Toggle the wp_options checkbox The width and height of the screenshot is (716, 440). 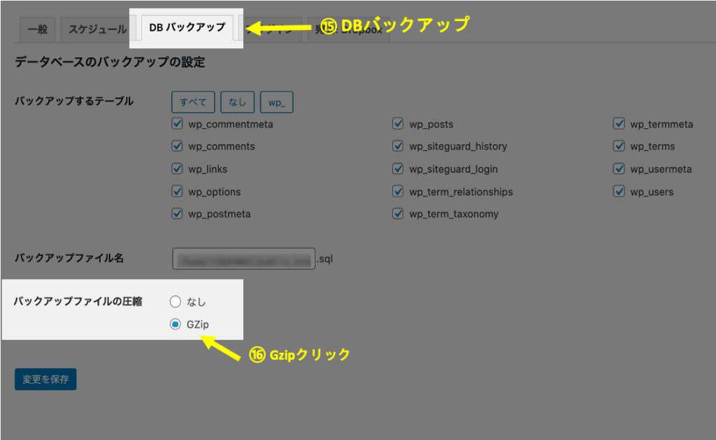177,192
